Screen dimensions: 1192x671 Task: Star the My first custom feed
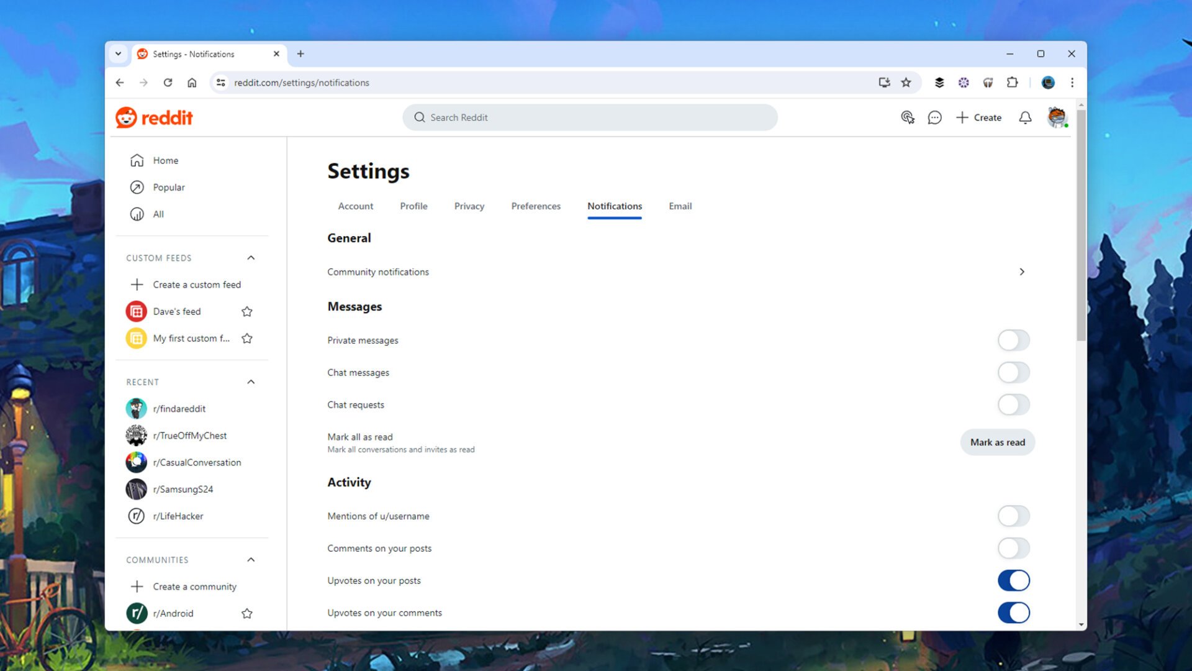(247, 338)
